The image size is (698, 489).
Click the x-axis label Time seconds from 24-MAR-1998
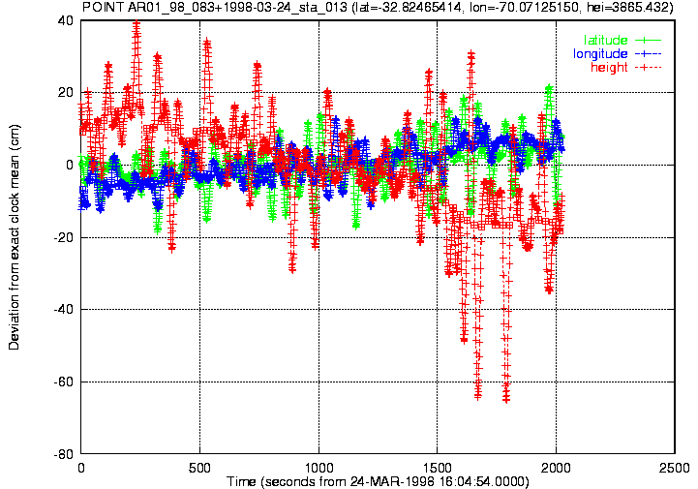(x=378, y=481)
